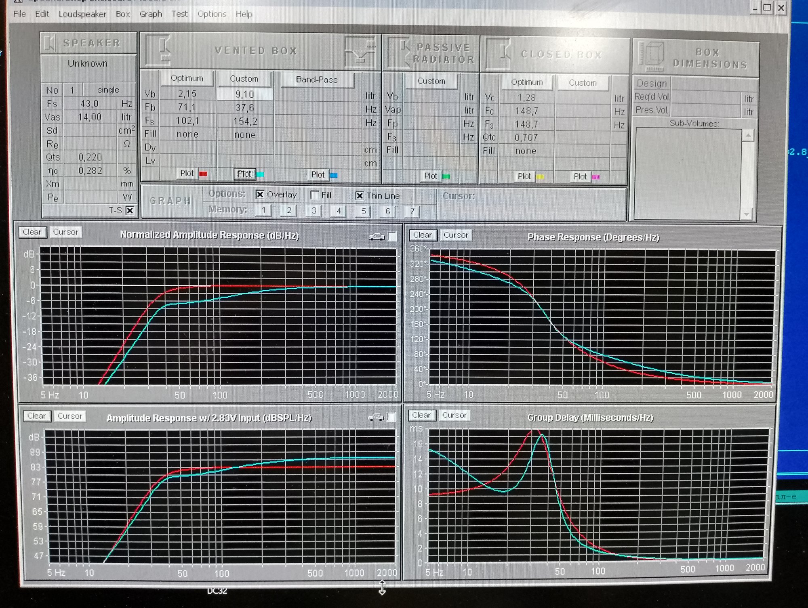The image size is (808, 608).
Task: Open the Graph menu
Action: pos(150,14)
